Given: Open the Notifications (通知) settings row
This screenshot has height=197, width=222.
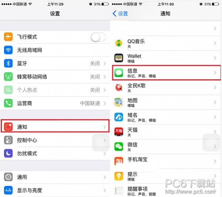Looking at the screenshot, I should [x=55, y=126].
